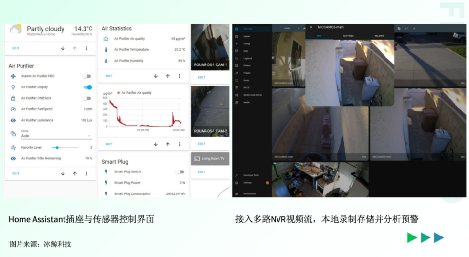Open the Air Purifier card three-dot menu
The width and height of the screenshot is (469, 257).
(x=87, y=174)
